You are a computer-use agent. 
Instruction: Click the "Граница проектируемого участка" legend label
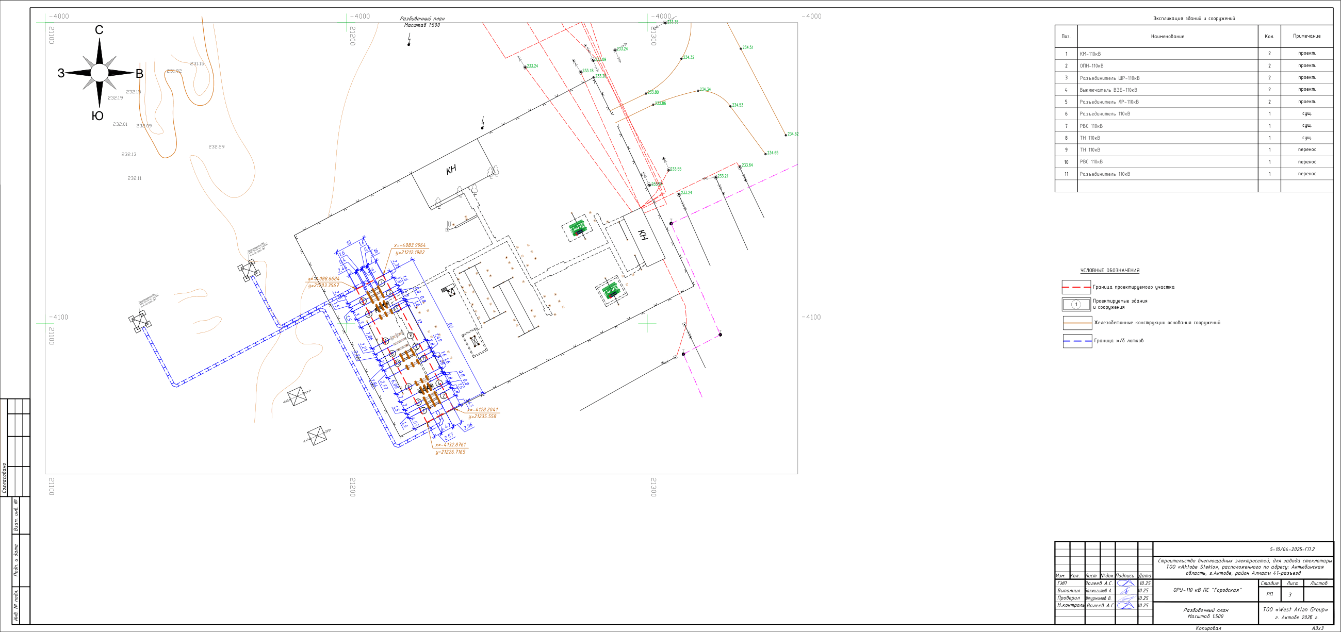pos(1133,287)
